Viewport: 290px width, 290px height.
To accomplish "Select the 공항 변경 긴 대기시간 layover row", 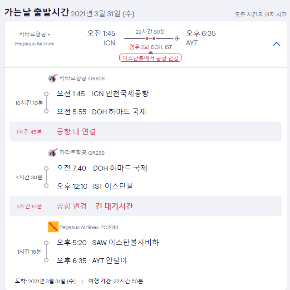I will [x=146, y=206].
